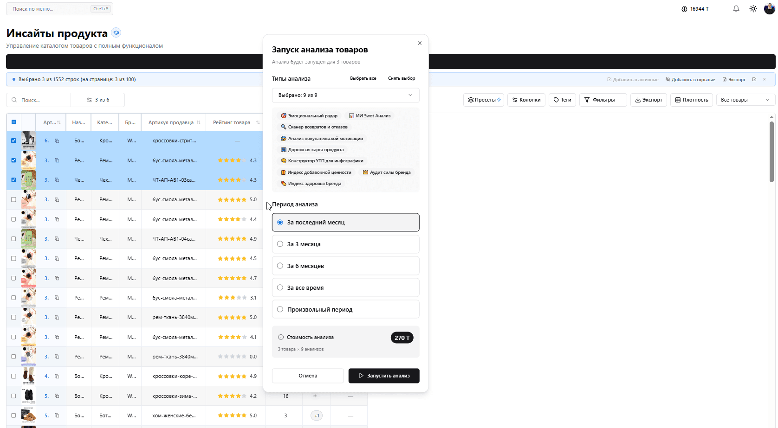Image resolution: width=778 pixels, height=428 pixels.
Task: Open the Пресеты dropdown
Action: [x=484, y=100]
